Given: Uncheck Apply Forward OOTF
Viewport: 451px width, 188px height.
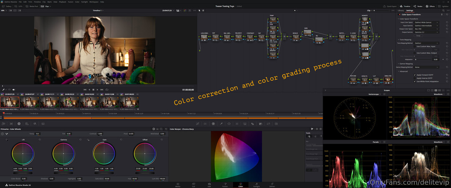Looking at the screenshot, I should pos(415,75).
